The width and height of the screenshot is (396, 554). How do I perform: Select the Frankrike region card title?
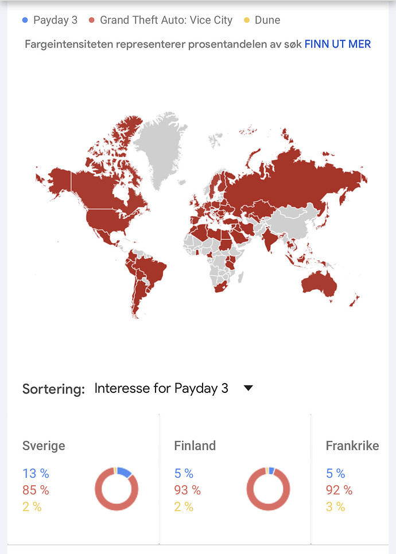[x=352, y=446]
